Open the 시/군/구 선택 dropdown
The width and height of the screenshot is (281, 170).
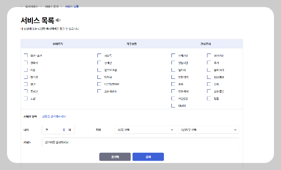point(209,130)
